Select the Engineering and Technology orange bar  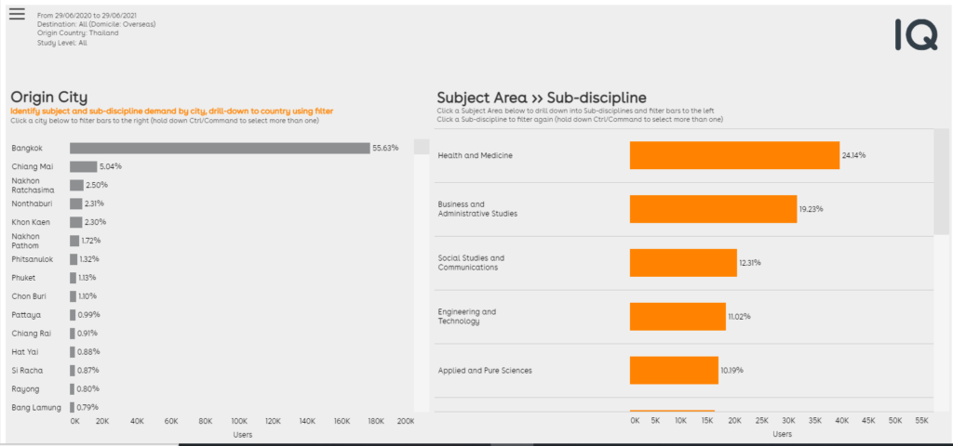tap(678, 316)
